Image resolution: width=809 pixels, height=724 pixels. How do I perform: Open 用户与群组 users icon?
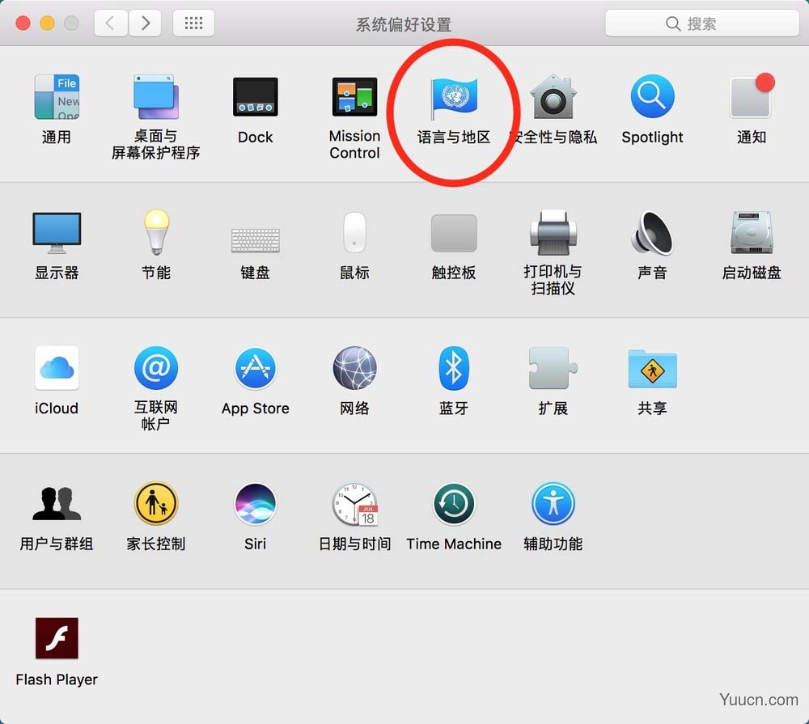tap(57, 503)
